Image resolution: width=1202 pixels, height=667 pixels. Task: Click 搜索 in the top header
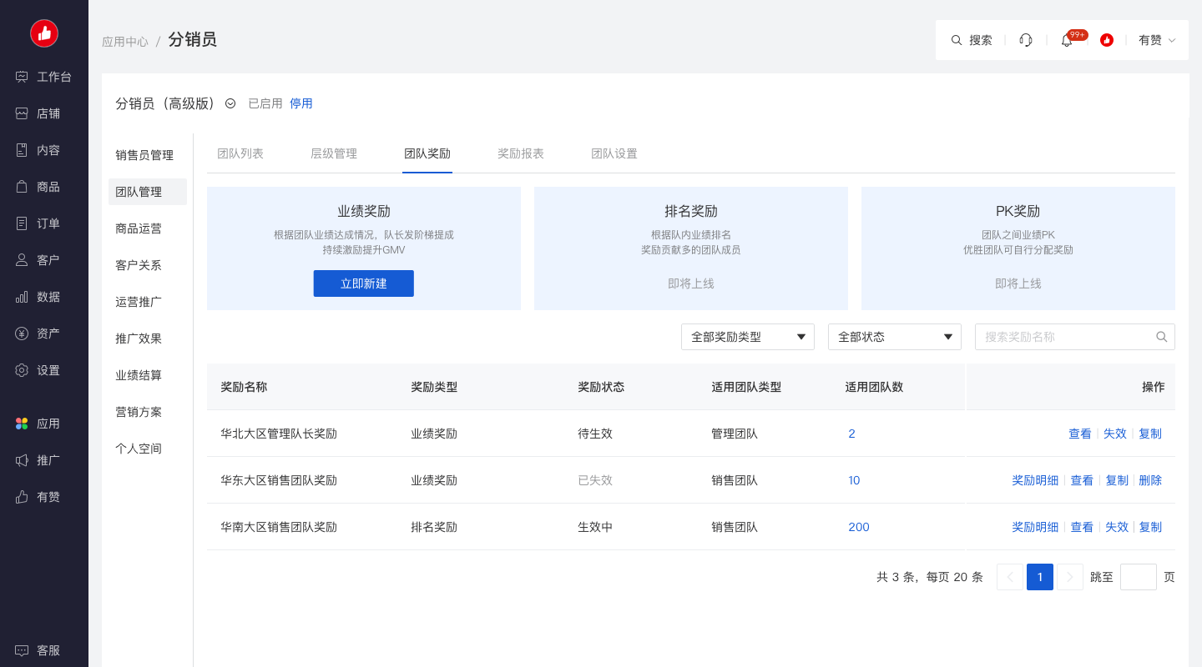(972, 40)
